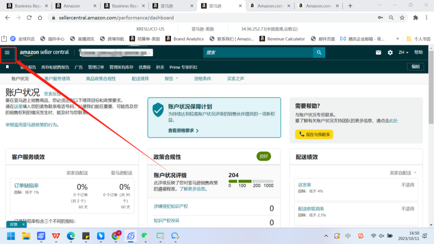Viewport: 434px width, 244px height.
Task: Open the browser extensions puzzle icon
Action: [416, 18]
